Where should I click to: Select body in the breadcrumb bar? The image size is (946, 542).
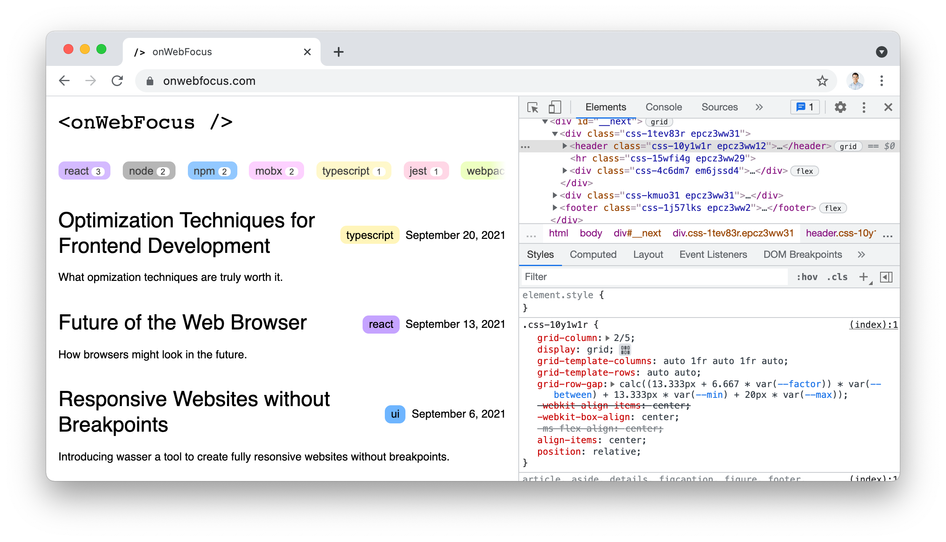[x=591, y=233]
